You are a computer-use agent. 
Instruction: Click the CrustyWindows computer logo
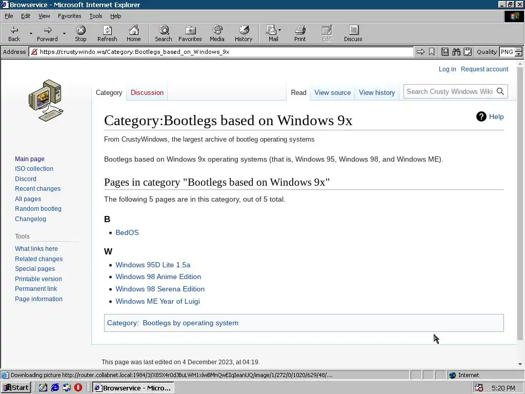(x=46, y=101)
